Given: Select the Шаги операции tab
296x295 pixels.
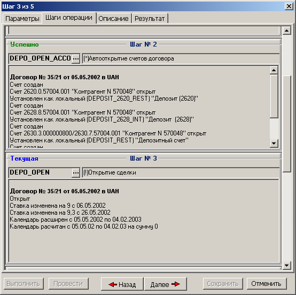Looking at the screenshot, I should [x=69, y=18].
